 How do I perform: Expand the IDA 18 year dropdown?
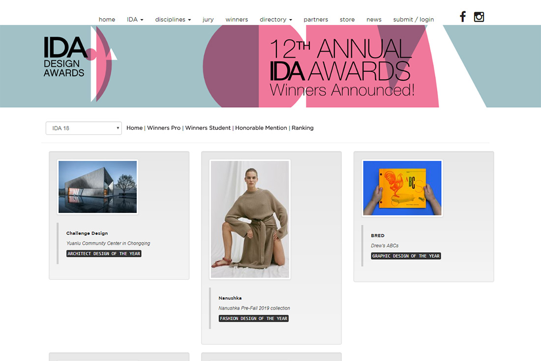click(x=84, y=128)
